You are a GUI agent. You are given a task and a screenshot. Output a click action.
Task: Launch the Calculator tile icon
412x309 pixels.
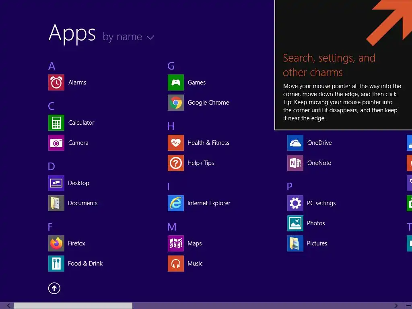[56, 123]
